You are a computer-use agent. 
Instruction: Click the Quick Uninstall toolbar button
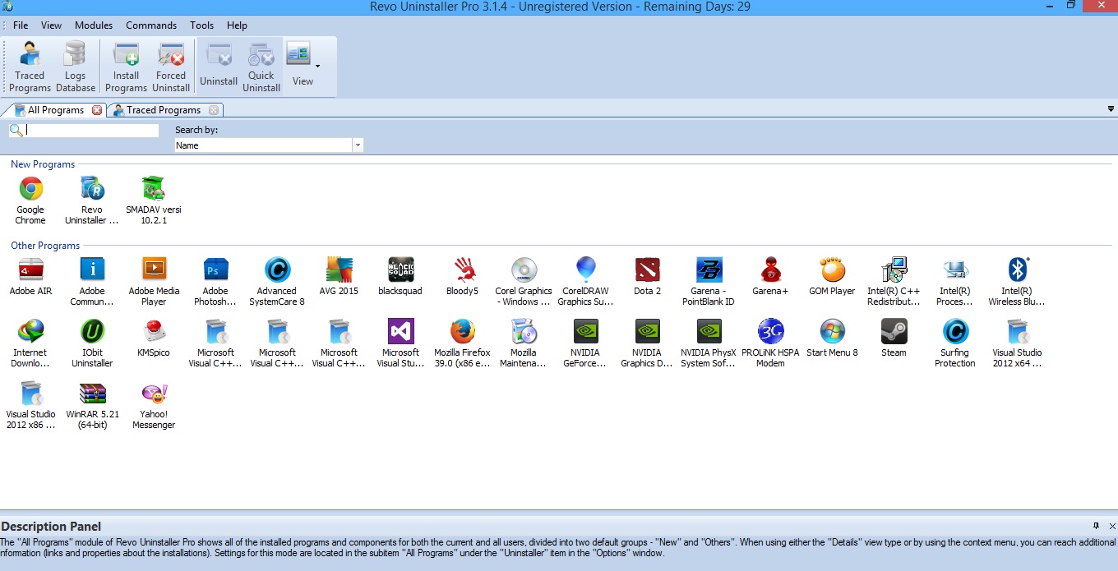pyautogui.click(x=261, y=67)
